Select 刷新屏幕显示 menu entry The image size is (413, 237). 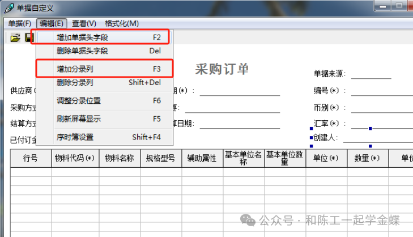point(79,119)
